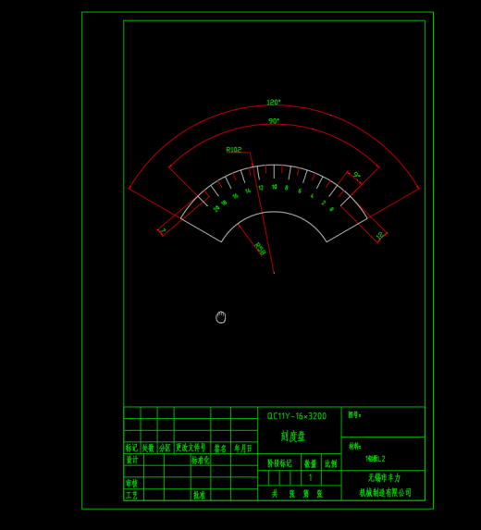
Task: Click the 数量 header cell
Action: pyautogui.click(x=310, y=463)
